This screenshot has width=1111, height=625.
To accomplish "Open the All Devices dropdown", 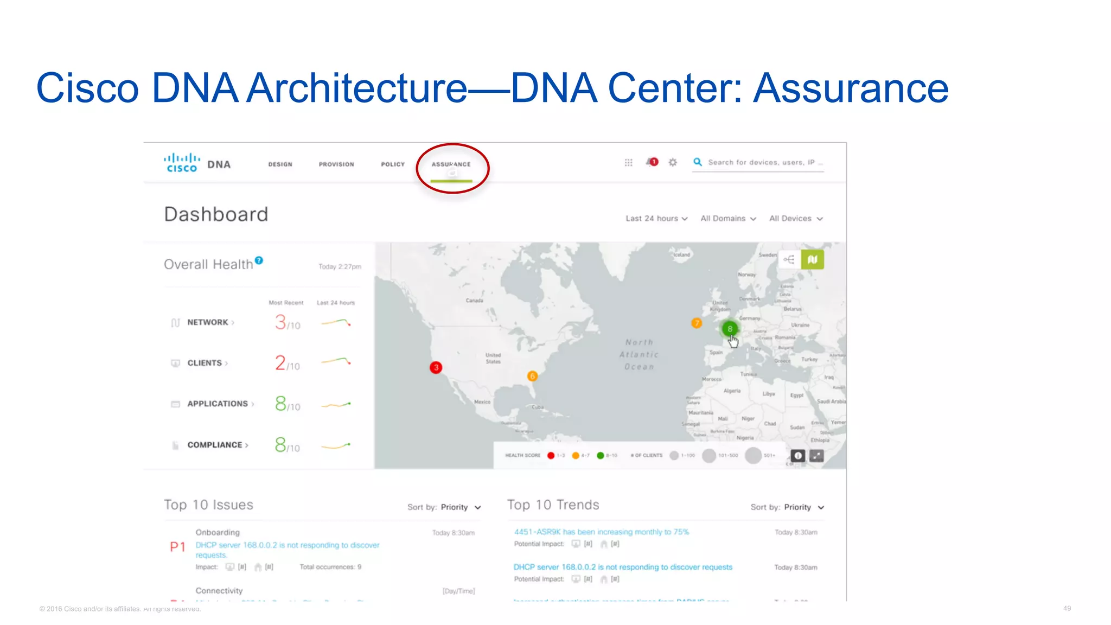I will (x=796, y=218).
